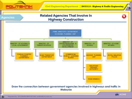This screenshot has height=99, width=132.
Task: Click the Road Transport Department box
Action: tap(47, 56)
